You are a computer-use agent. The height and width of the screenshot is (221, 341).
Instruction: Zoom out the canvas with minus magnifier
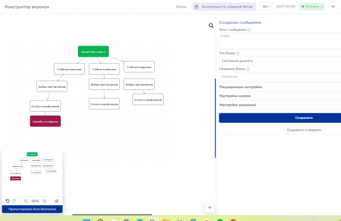point(26,201)
